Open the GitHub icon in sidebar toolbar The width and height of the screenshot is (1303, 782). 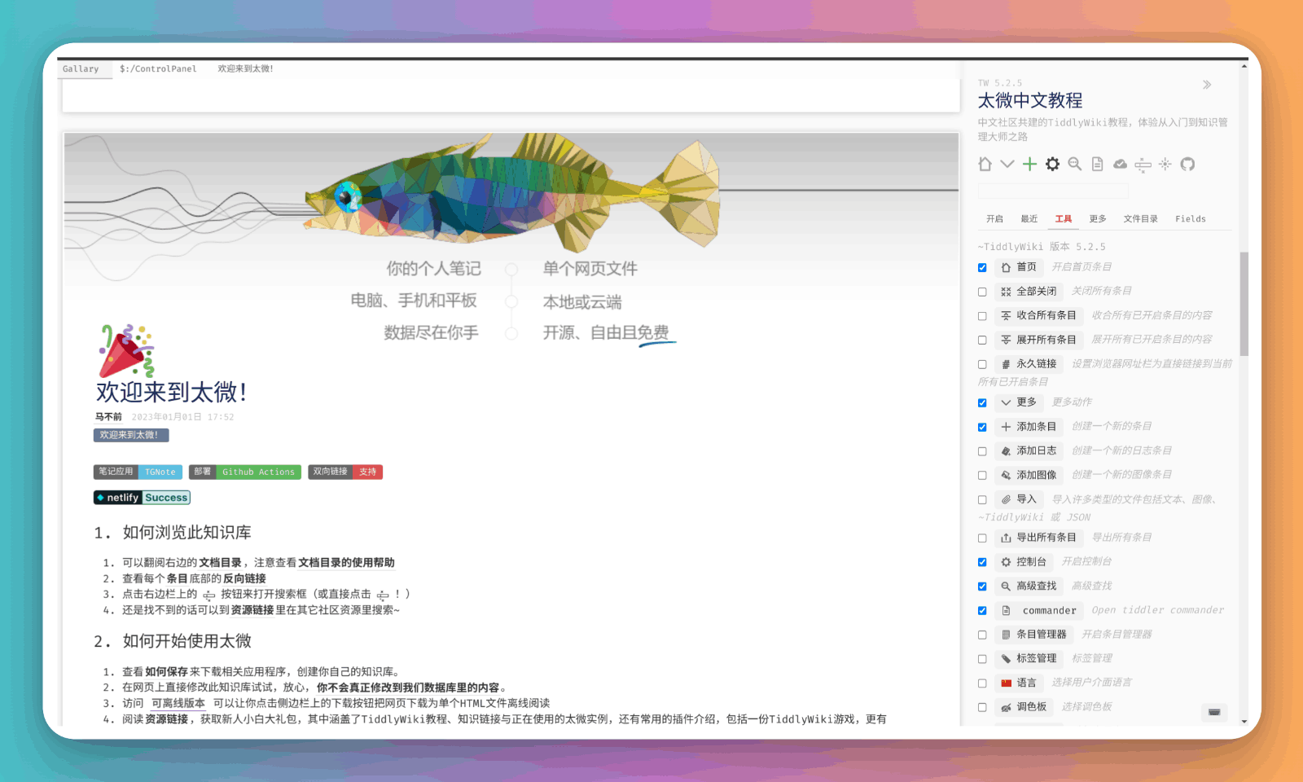pos(1187,165)
